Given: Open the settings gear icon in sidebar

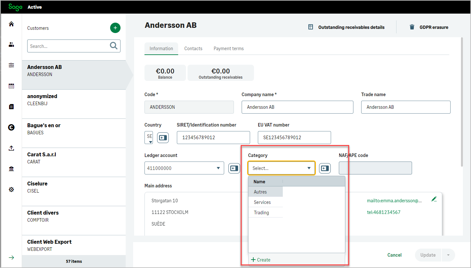Looking at the screenshot, I should click(x=11, y=189).
